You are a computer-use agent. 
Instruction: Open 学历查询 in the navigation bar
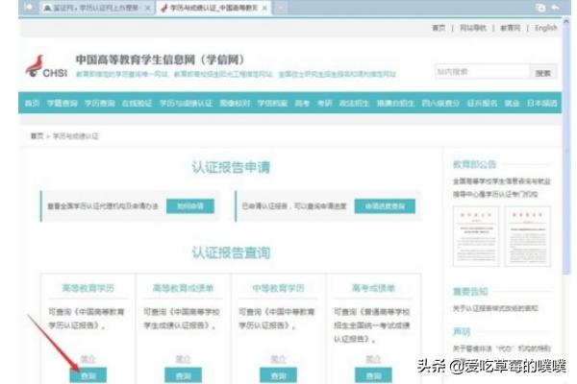(100, 104)
